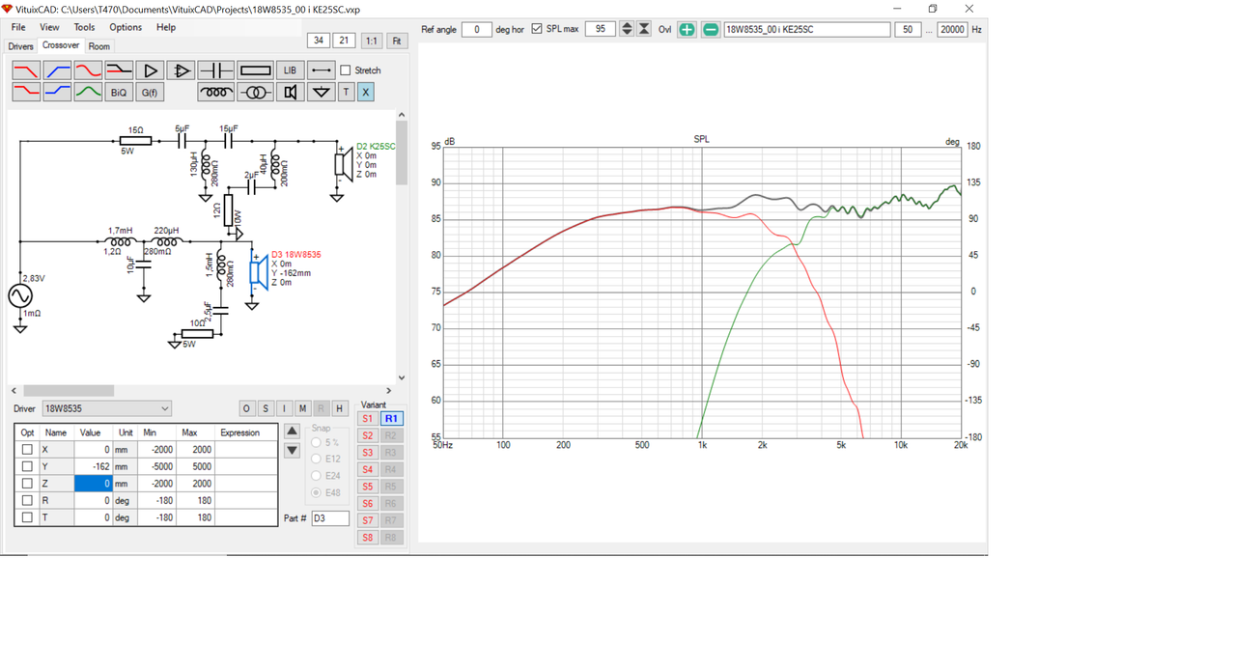Image resolution: width=1235 pixels, height=669 pixels.
Task: Open the Driver 18W8535 dropdown
Action: [106, 408]
